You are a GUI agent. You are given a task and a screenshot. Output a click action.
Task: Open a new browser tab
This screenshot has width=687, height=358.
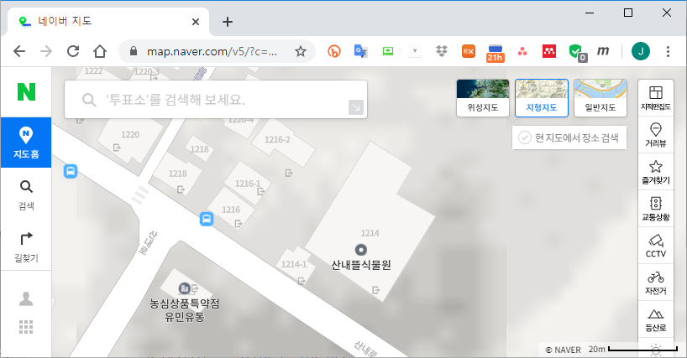228,22
